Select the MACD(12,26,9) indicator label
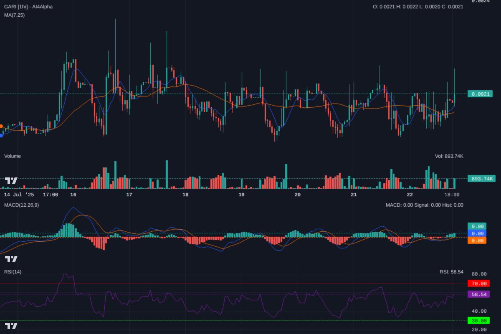 pyautogui.click(x=22, y=205)
